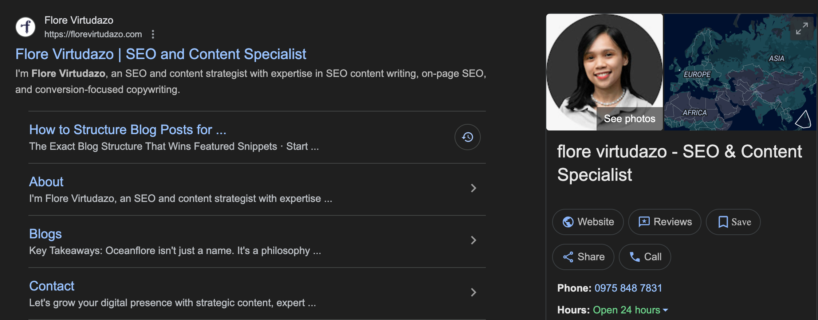
Task: Click the Flore Virtudazo site favicon
Action: tap(25, 27)
